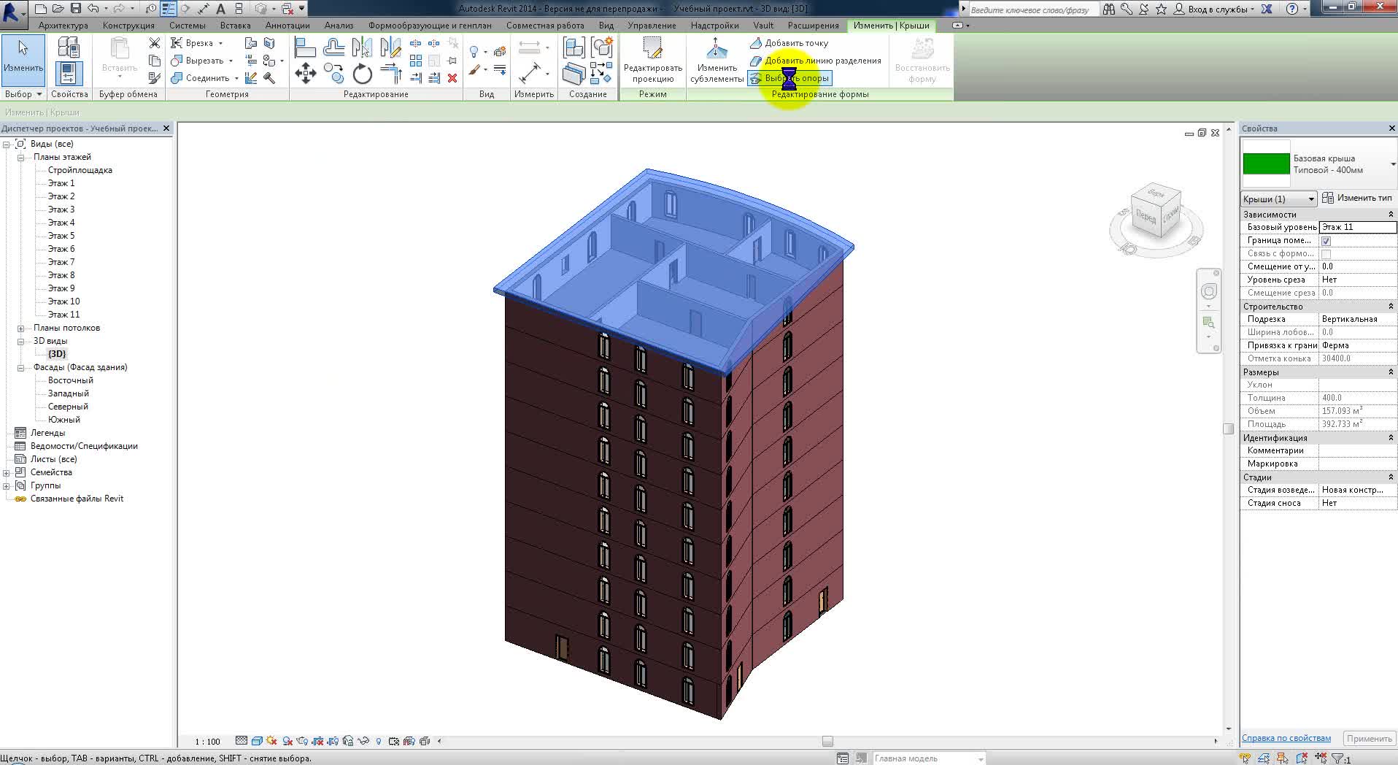Image resolution: width=1398 pixels, height=765 pixels.
Task: Click the Добавить точку button
Action: tap(789, 43)
